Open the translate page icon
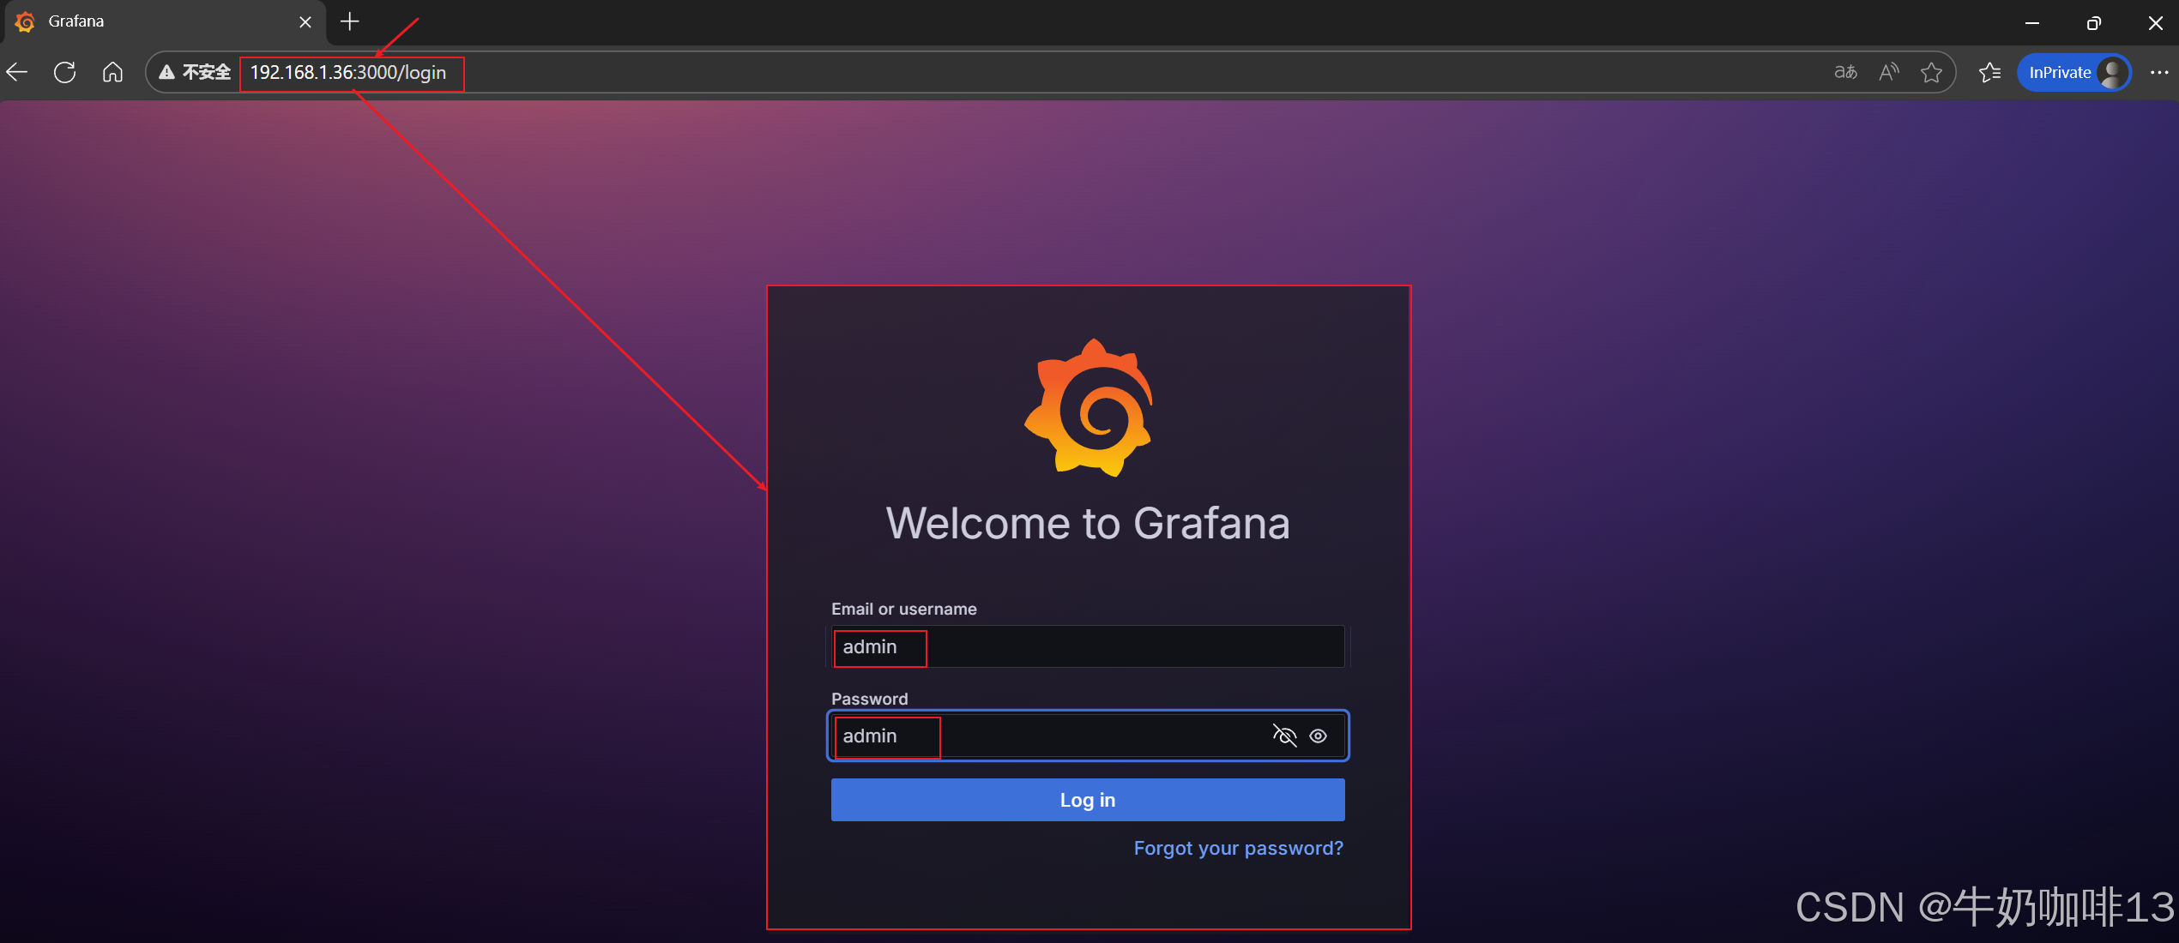The height and width of the screenshot is (943, 2179). [x=1845, y=73]
